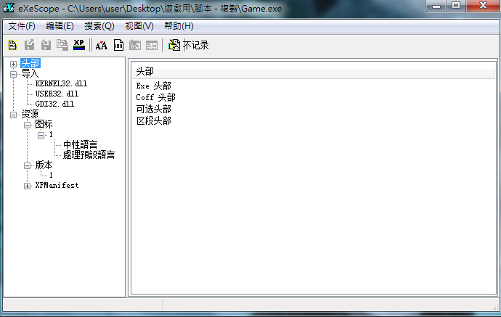
Task: Collapse the 版本 tree node
Action: click(x=27, y=165)
